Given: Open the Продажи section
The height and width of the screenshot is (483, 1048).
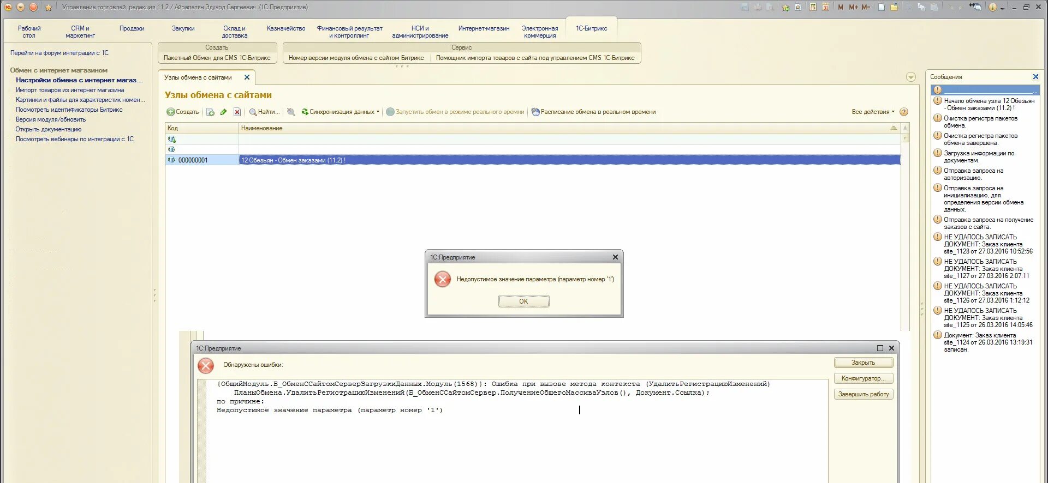Looking at the screenshot, I should [x=132, y=28].
